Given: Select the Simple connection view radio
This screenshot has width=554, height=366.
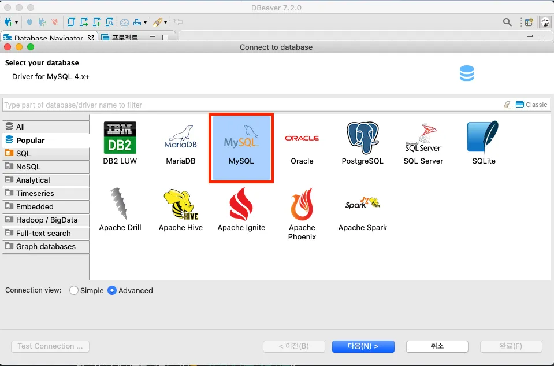Looking at the screenshot, I should pyautogui.click(x=74, y=290).
